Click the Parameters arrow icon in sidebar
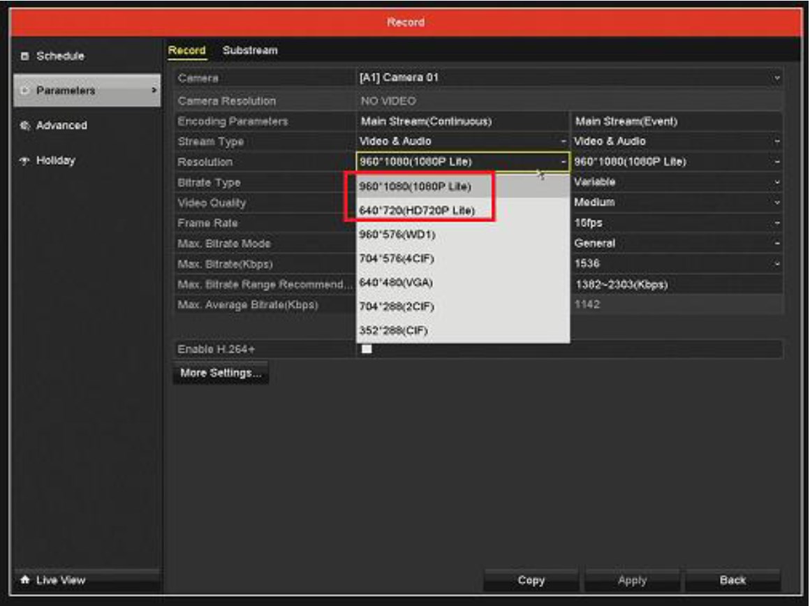This screenshot has height=606, width=810. pos(154,91)
